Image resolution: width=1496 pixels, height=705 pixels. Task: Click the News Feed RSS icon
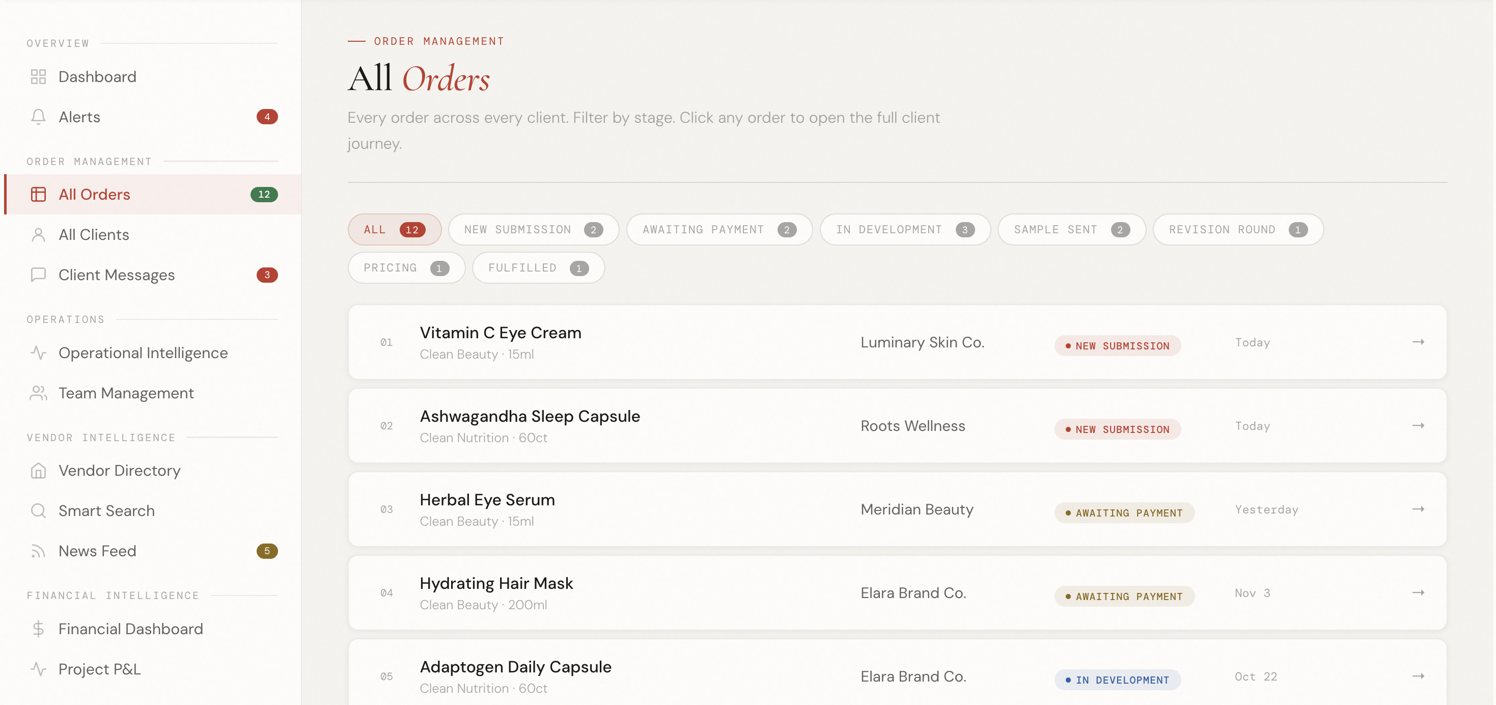tap(38, 551)
